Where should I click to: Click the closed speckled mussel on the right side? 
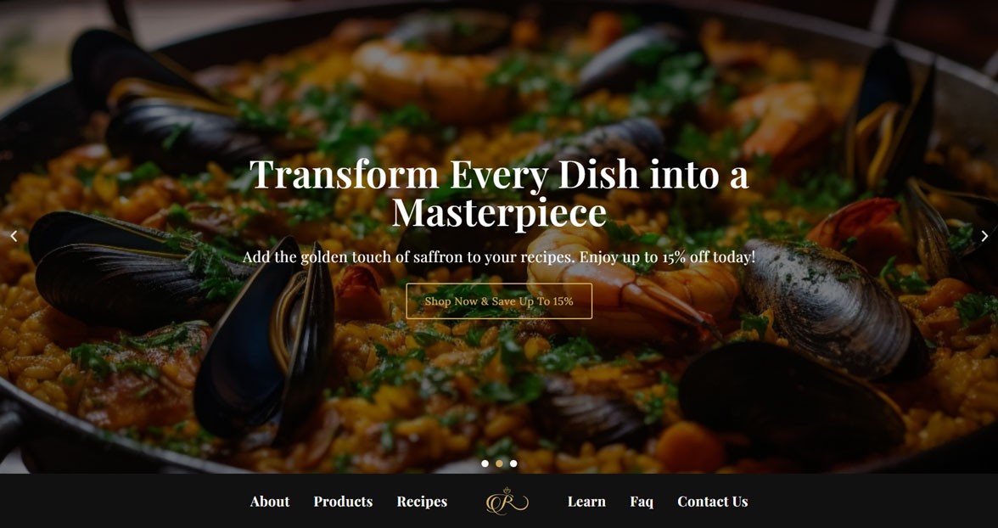[x=833, y=306]
